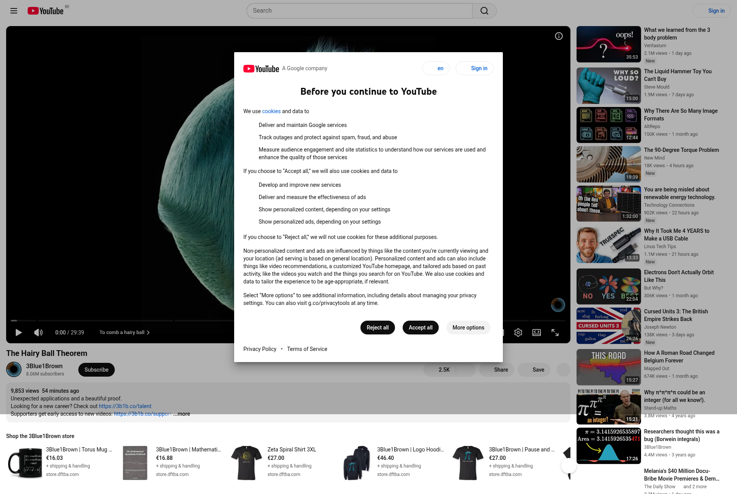Expand the description with '...more'
This screenshot has height=494, width=737.
(x=182, y=414)
